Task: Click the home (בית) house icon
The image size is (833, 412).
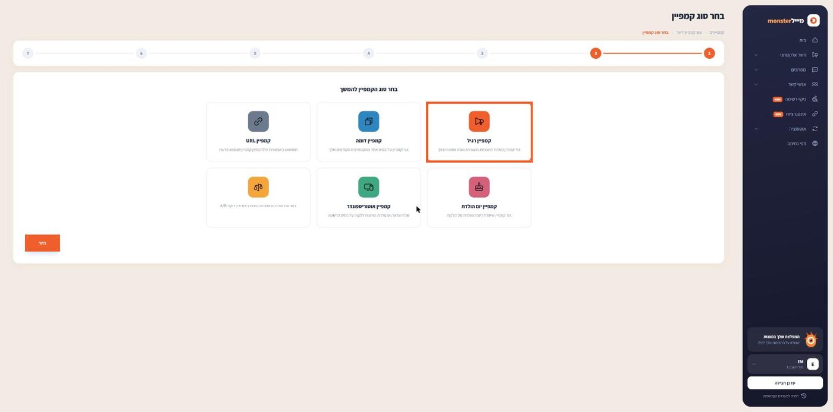Action: [815, 40]
